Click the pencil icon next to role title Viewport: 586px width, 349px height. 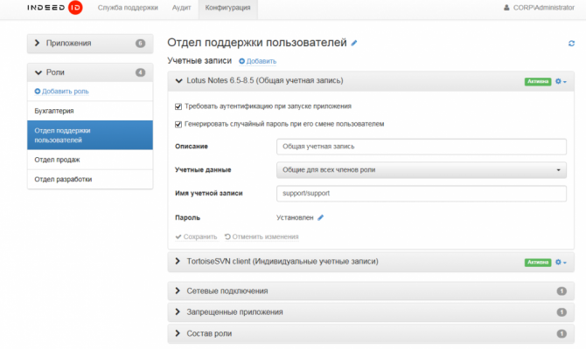[354, 44]
